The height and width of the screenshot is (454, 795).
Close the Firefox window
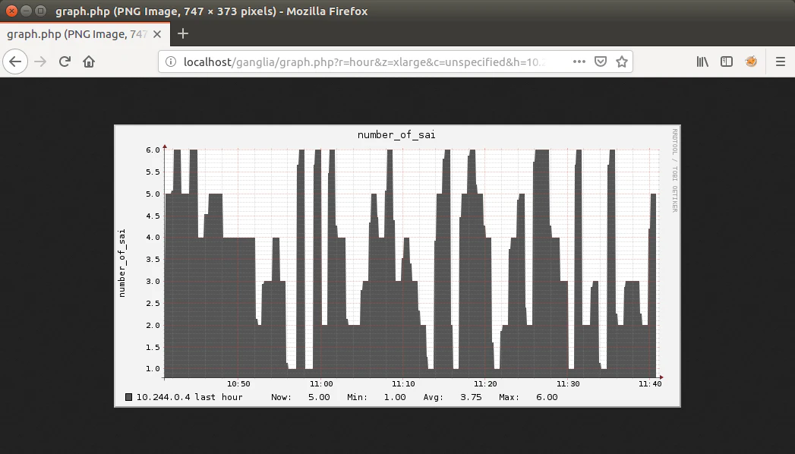click(11, 11)
